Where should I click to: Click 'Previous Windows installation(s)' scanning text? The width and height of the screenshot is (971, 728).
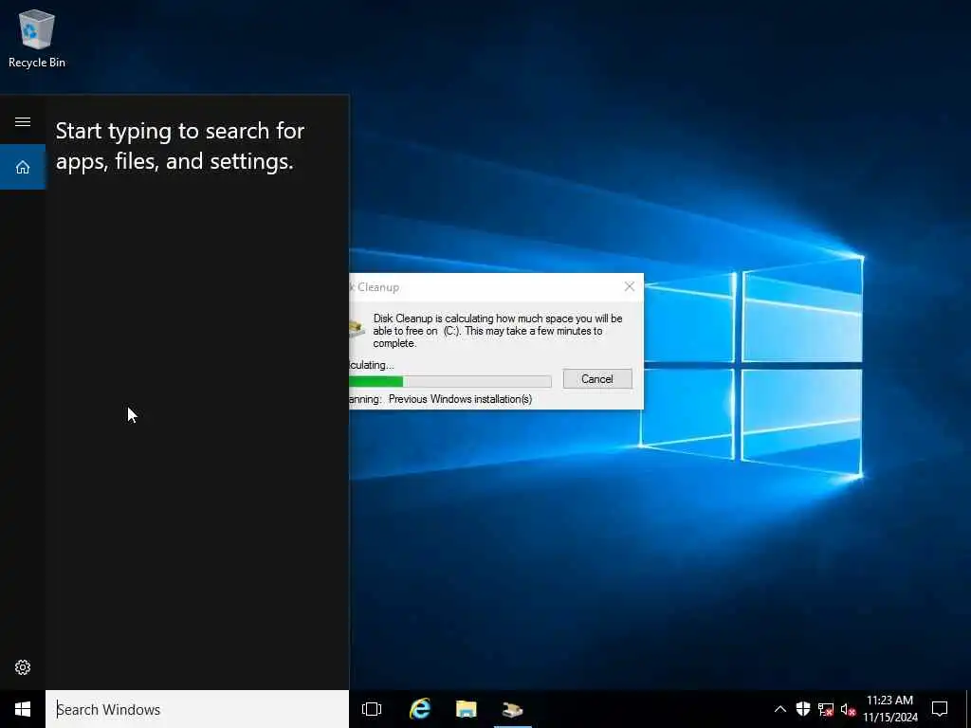click(x=460, y=399)
